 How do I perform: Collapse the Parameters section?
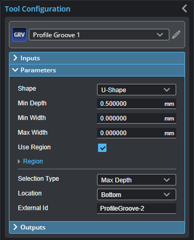point(97,70)
